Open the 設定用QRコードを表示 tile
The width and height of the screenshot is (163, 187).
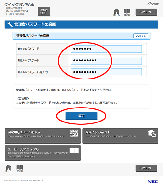pyautogui.click(x=43, y=136)
